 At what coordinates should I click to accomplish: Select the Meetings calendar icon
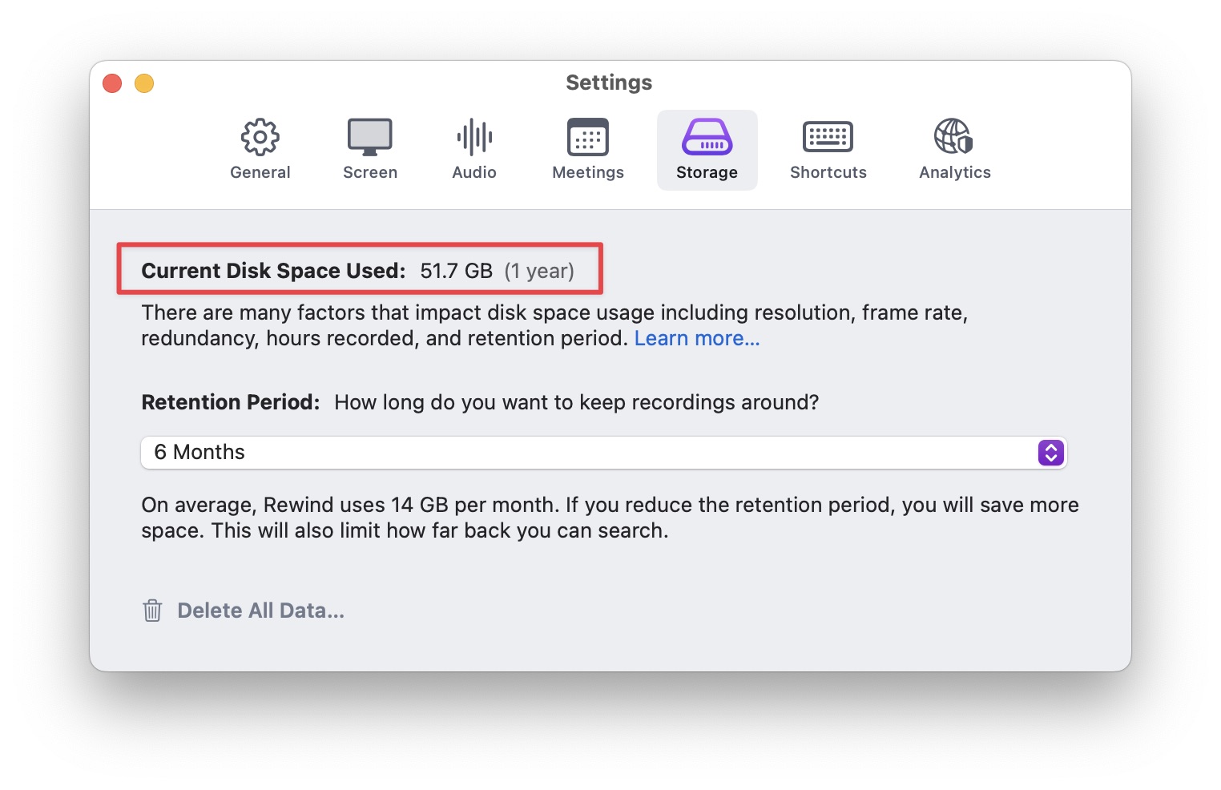coord(588,137)
